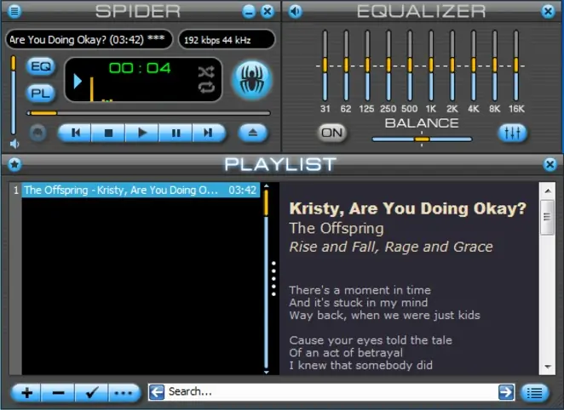Open the Spider main menu icon
The image size is (564, 410).
[14, 11]
